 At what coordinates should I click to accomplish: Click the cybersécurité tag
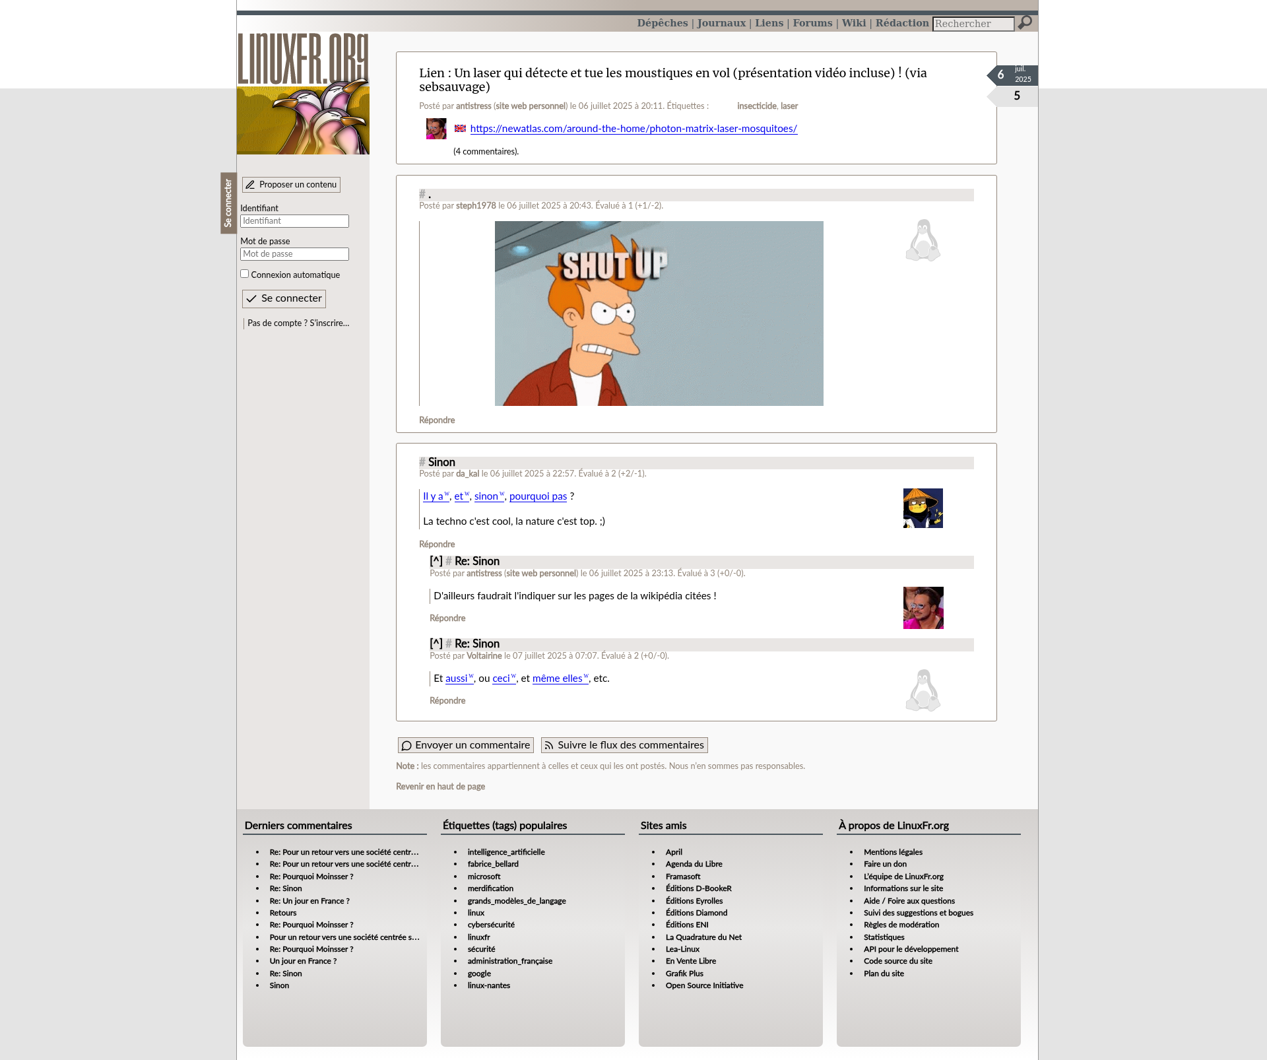coord(491,925)
